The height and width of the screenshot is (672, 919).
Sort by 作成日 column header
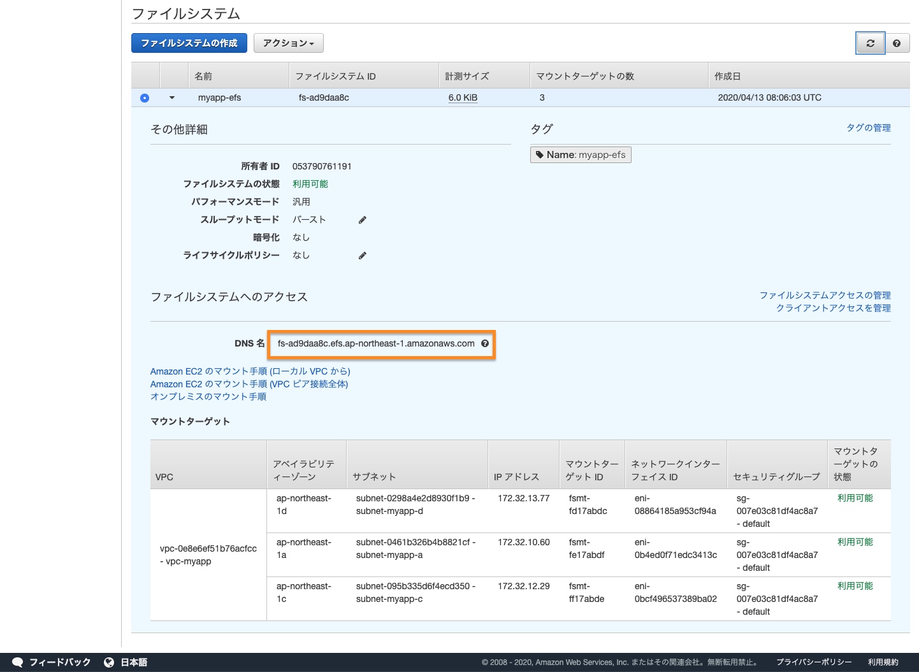(x=727, y=76)
